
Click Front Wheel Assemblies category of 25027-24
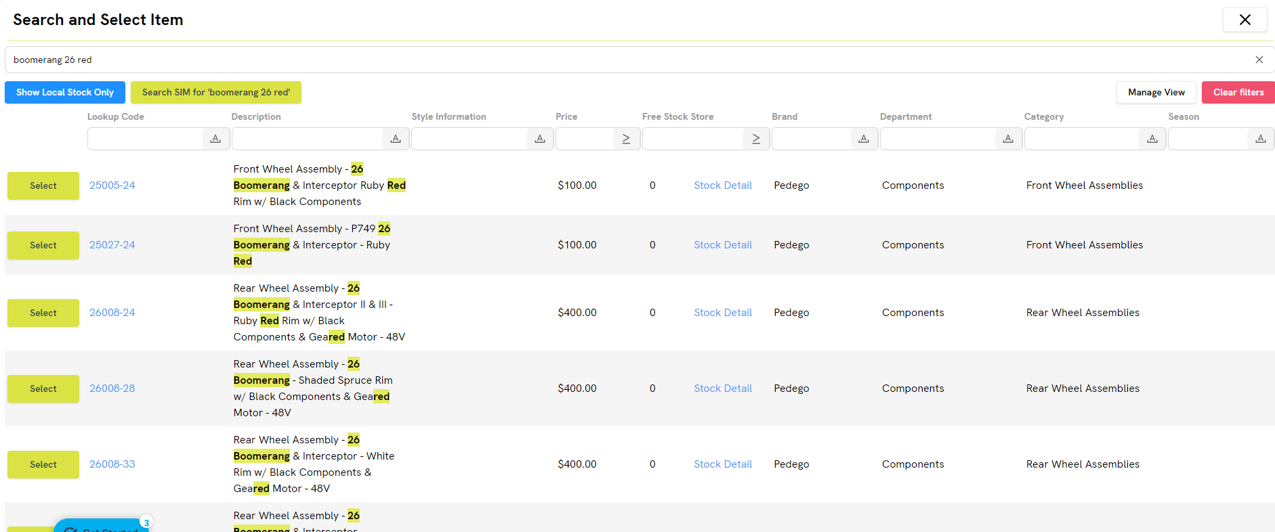tap(1085, 245)
